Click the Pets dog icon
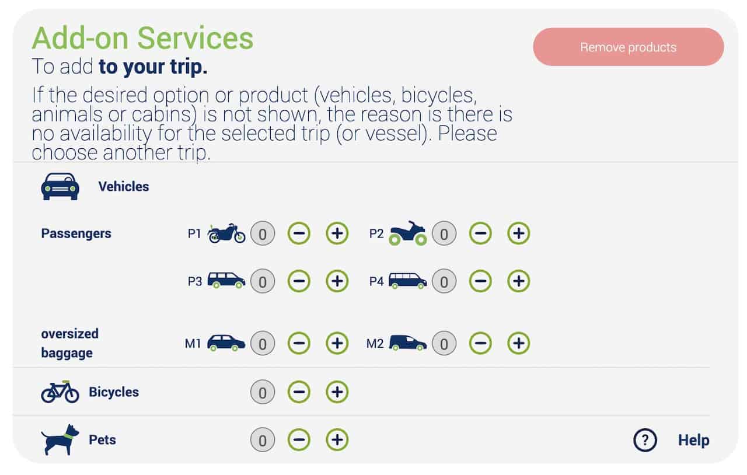Image resolution: width=747 pixels, height=475 pixels. tap(60, 439)
